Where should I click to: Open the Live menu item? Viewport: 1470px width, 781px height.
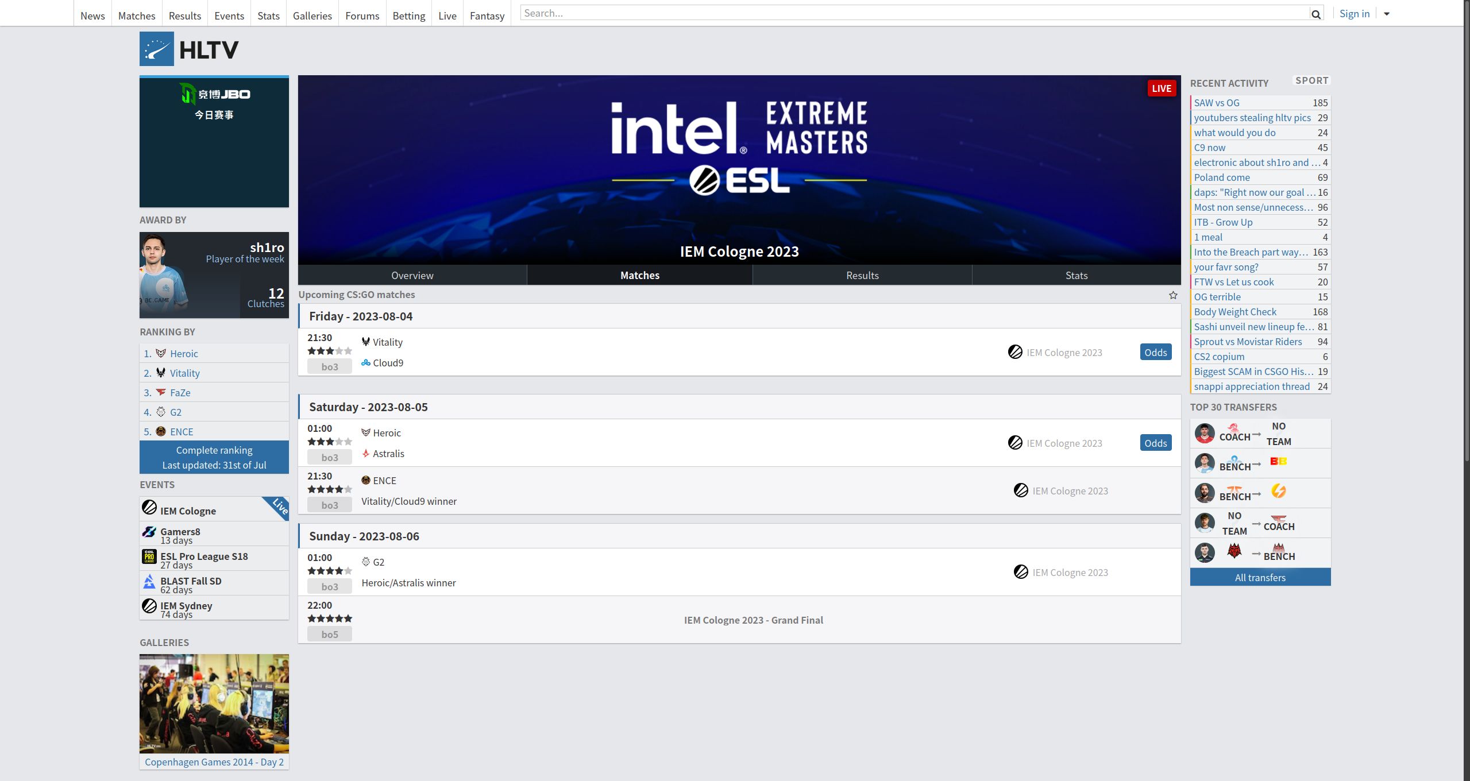coord(447,16)
